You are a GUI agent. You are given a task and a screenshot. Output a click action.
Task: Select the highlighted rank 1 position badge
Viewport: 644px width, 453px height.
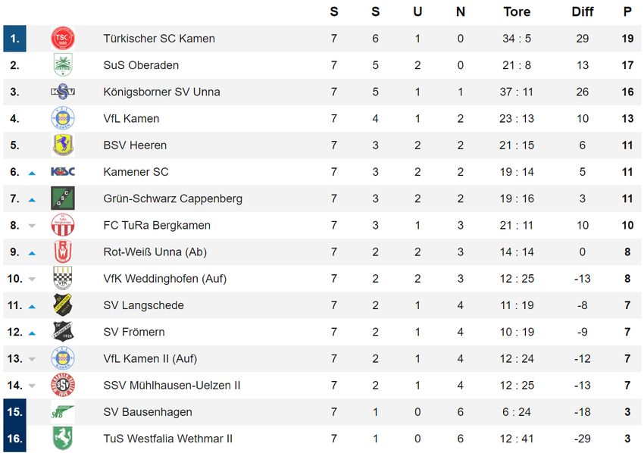pyautogui.click(x=15, y=39)
